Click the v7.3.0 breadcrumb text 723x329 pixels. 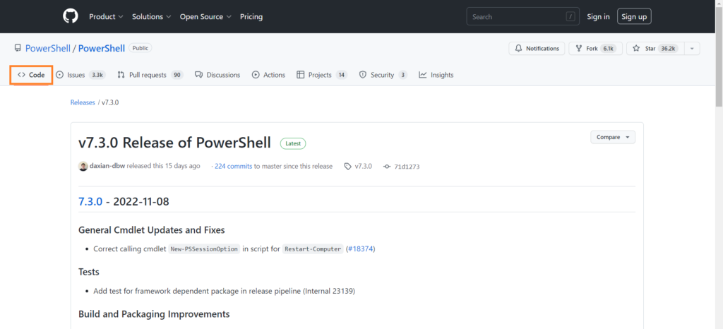110,102
